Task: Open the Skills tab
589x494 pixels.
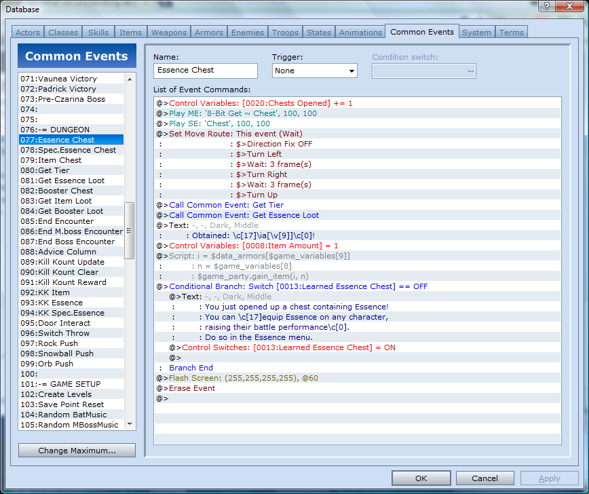Action: (x=98, y=33)
